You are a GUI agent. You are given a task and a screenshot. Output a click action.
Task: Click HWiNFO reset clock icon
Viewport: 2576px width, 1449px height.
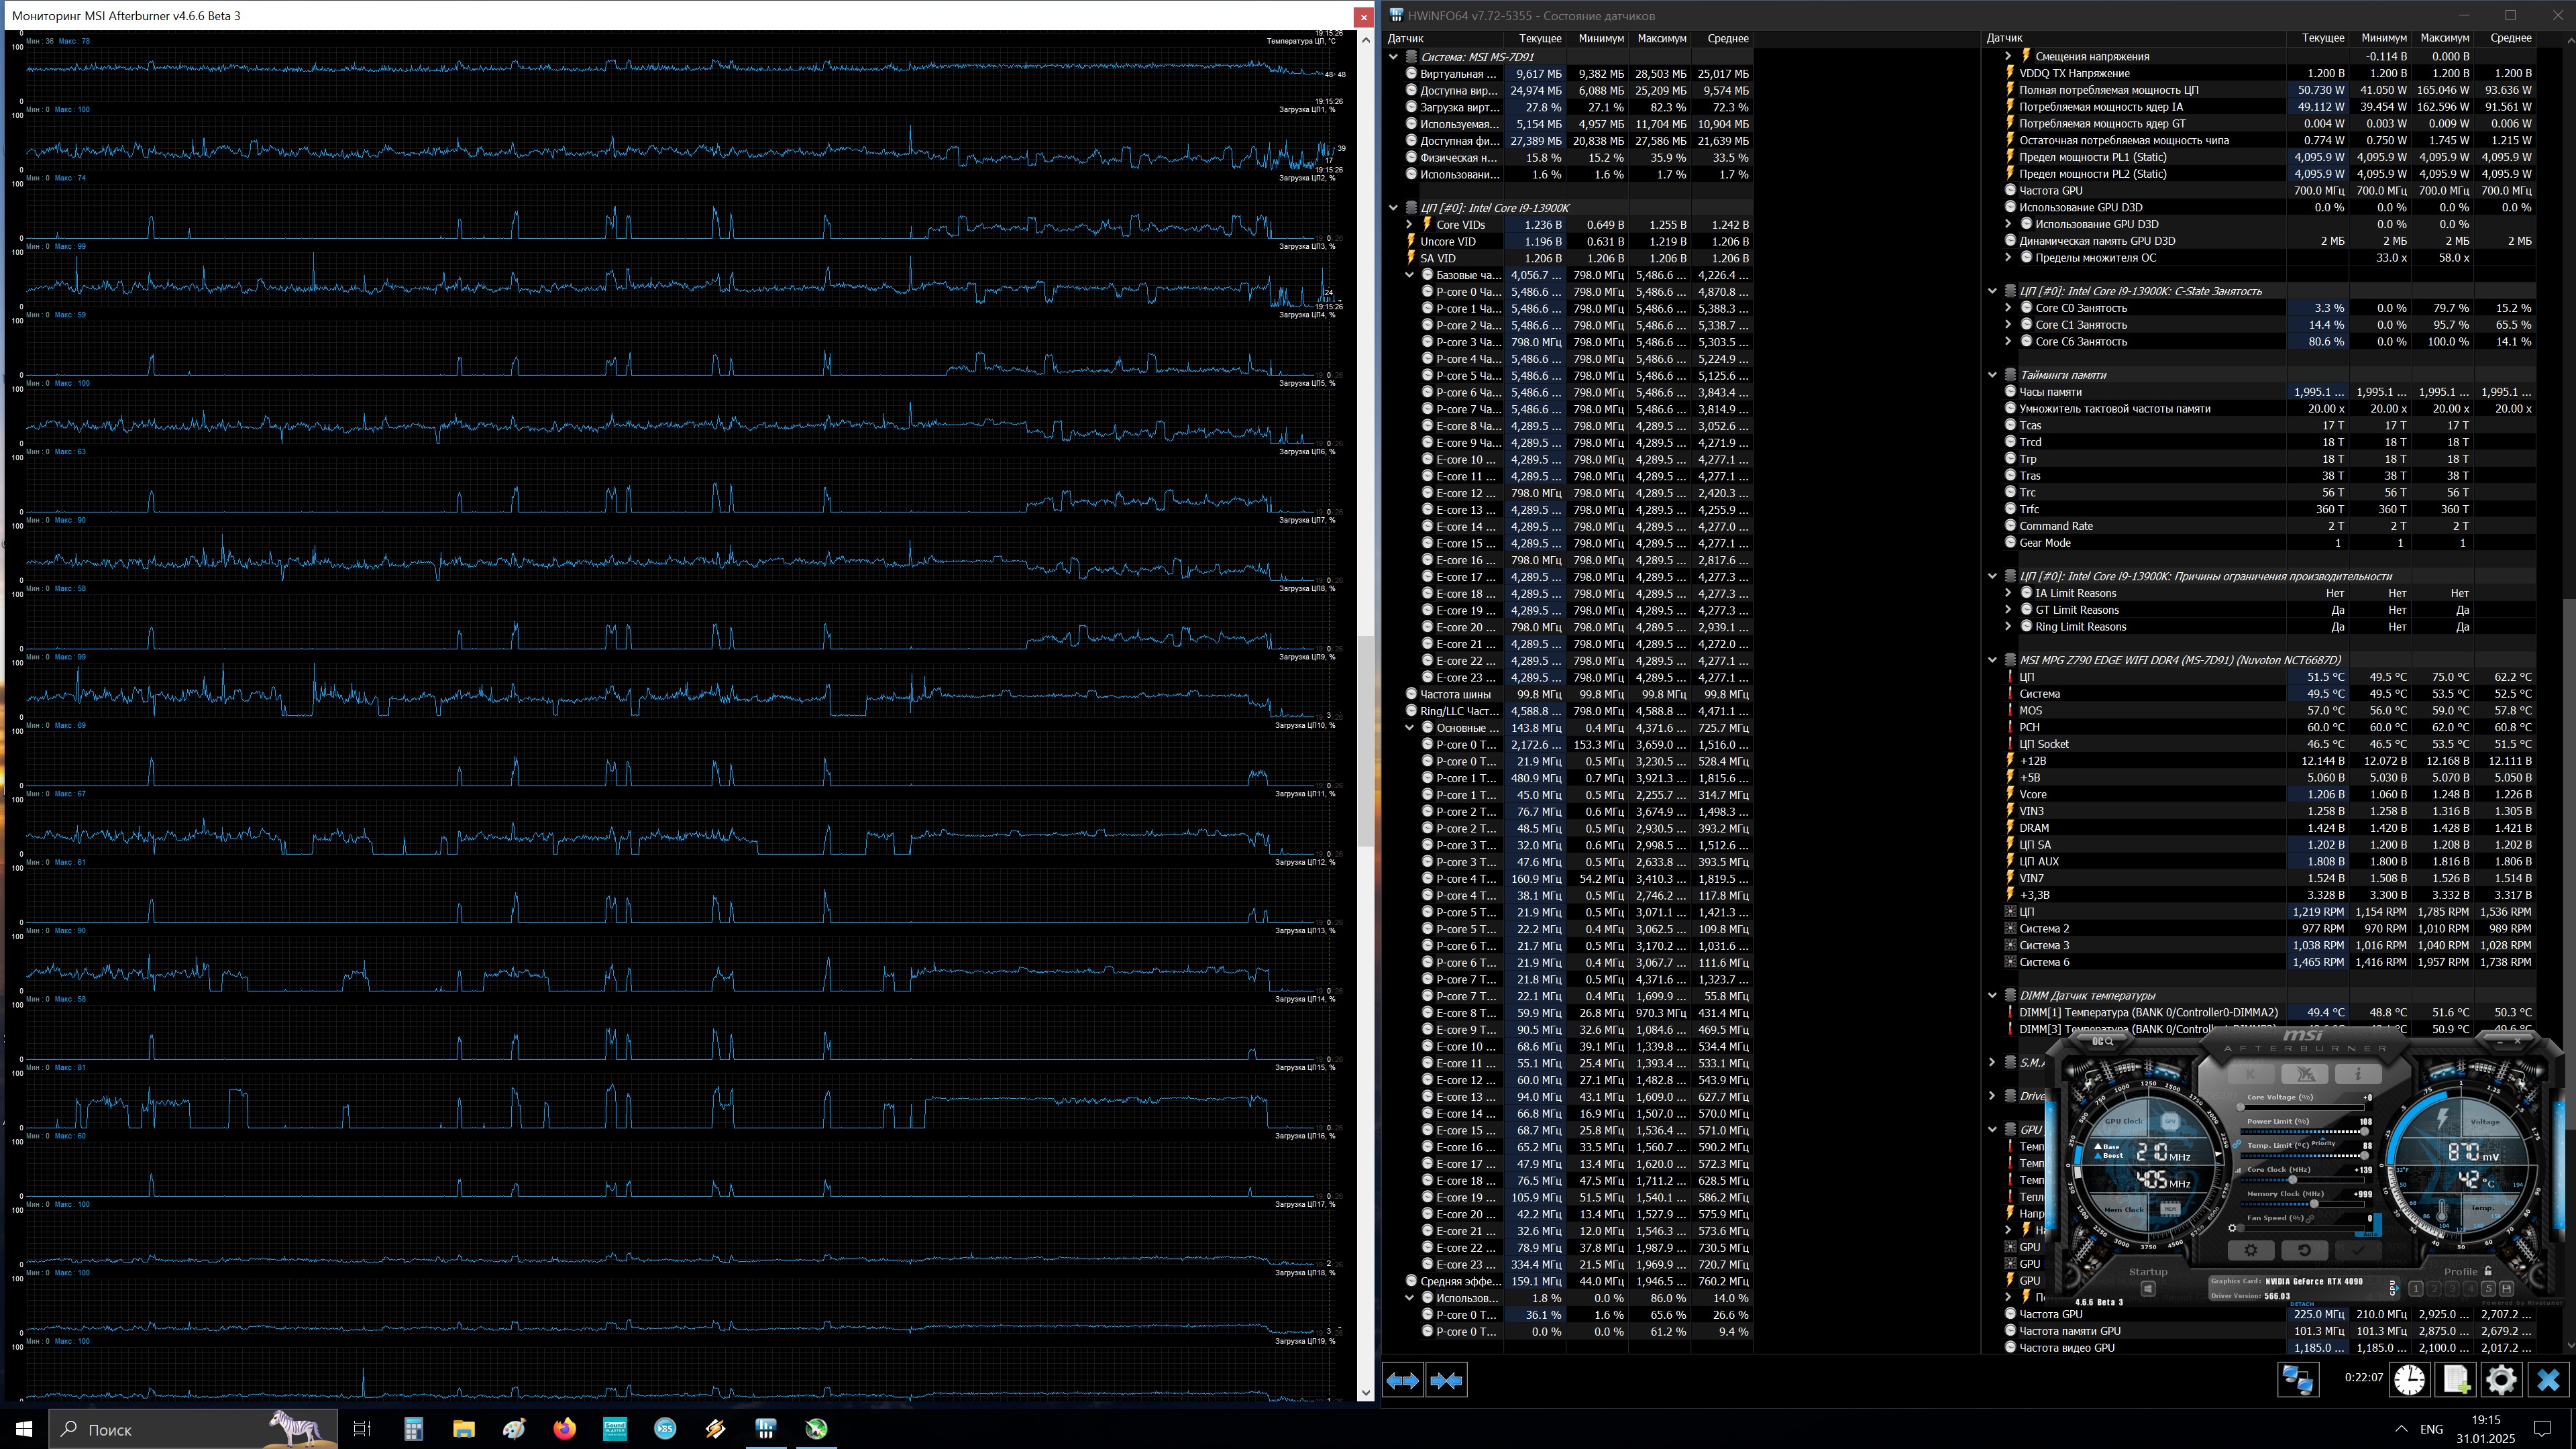(x=2409, y=1380)
